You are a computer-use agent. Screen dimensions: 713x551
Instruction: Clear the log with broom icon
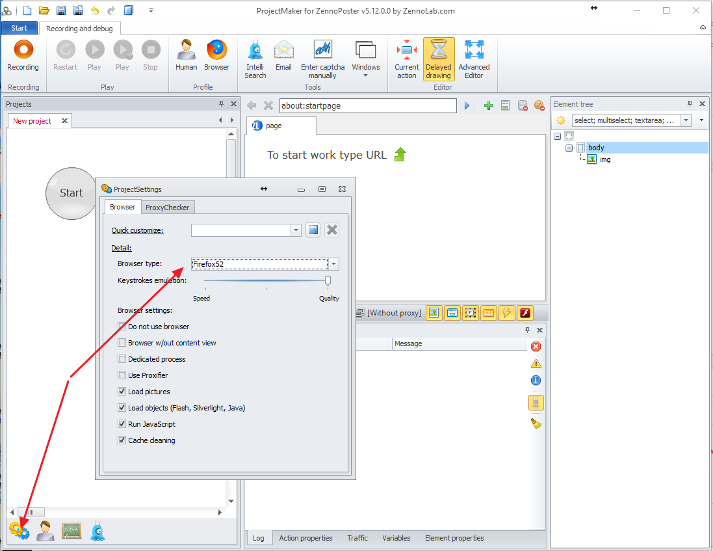[536, 423]
